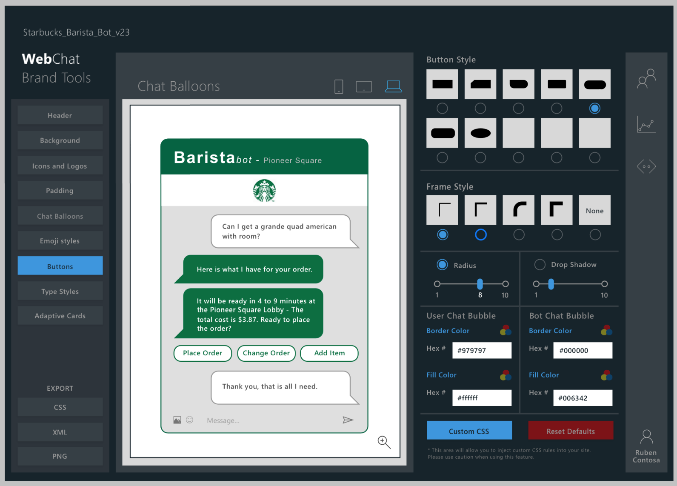Select the Buttons tab
677x486 pixels.
click(60, 266)
